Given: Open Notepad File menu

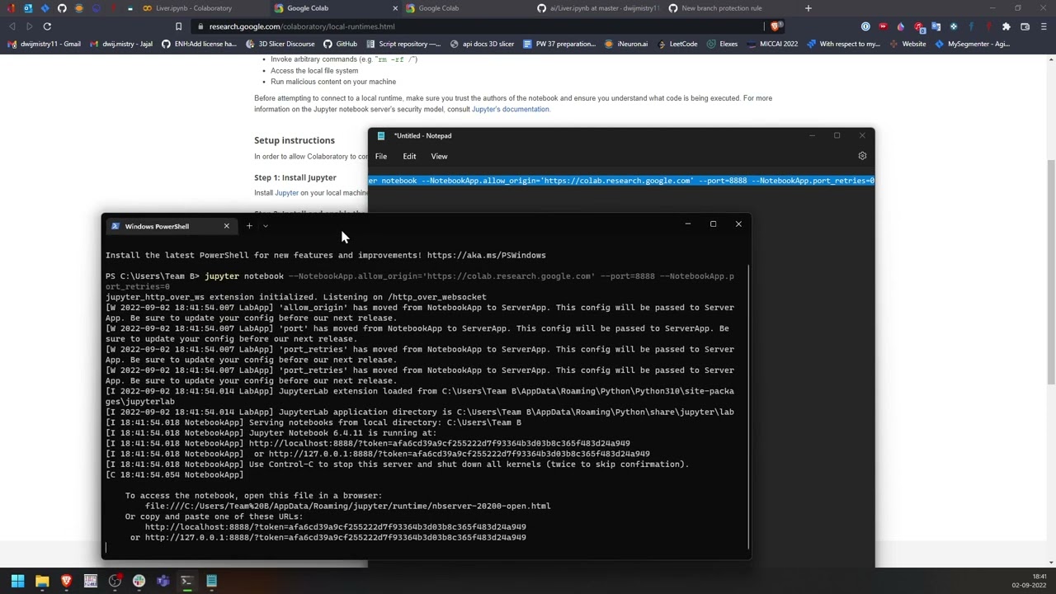Looking at the screenshot, I should tap(381, 156).
